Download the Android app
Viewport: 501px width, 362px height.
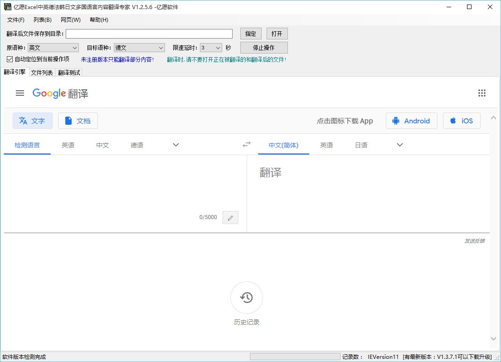pos(411,121)
